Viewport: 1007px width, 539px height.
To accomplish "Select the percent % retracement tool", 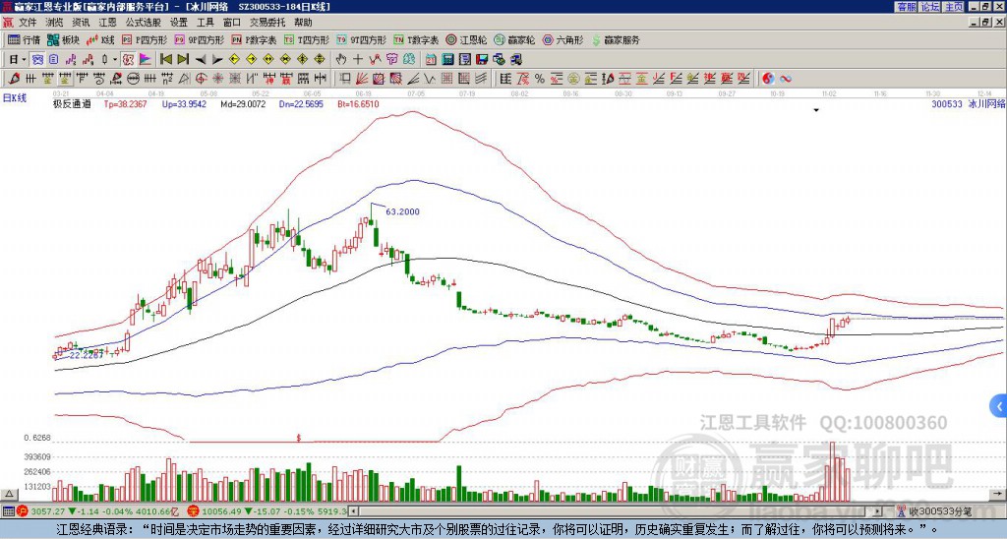I will [540, 79].
